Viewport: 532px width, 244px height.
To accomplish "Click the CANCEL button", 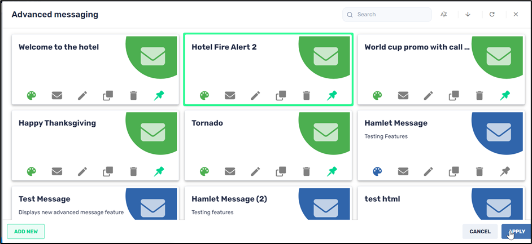I will click(480, 232).
